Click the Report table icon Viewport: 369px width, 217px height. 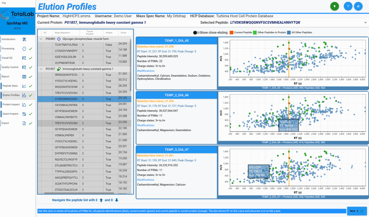tap(24, 76)
